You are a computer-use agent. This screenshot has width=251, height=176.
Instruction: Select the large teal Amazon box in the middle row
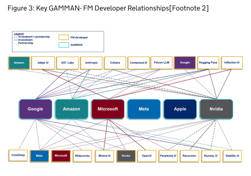[72, 109]
